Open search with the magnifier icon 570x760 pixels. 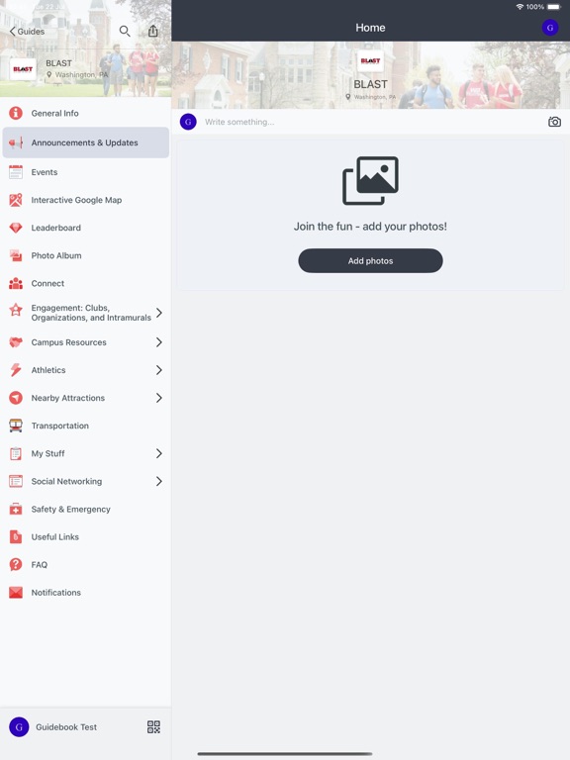pos(125,31)
